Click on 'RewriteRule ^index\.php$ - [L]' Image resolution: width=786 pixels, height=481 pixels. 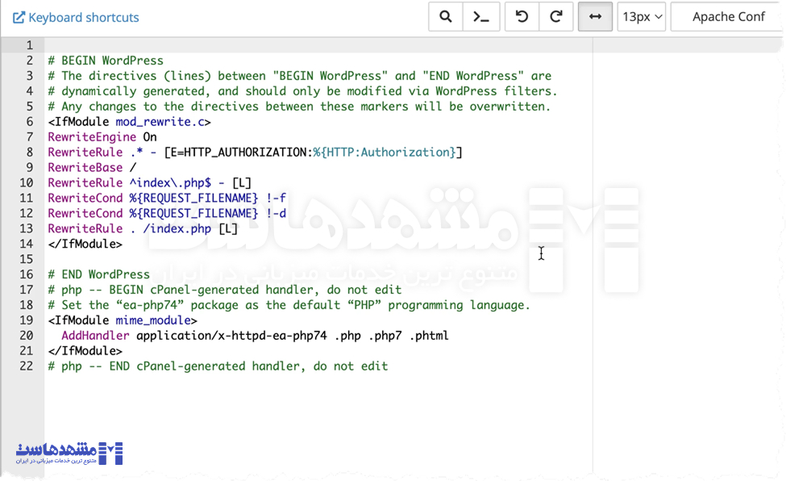click(149, 182)
